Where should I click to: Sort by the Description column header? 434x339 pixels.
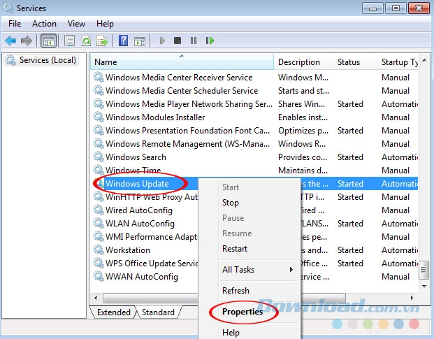click(303, 62)
